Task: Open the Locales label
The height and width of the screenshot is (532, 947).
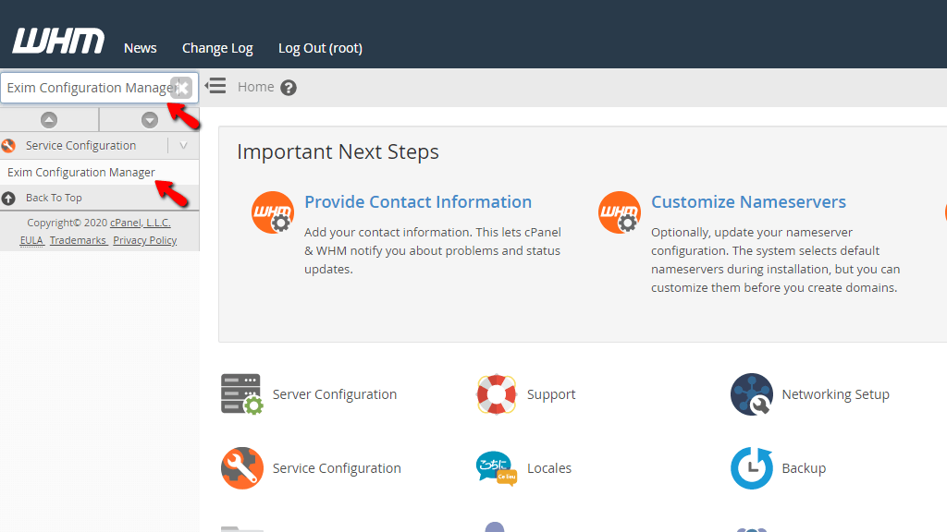Action: [549, 468]
